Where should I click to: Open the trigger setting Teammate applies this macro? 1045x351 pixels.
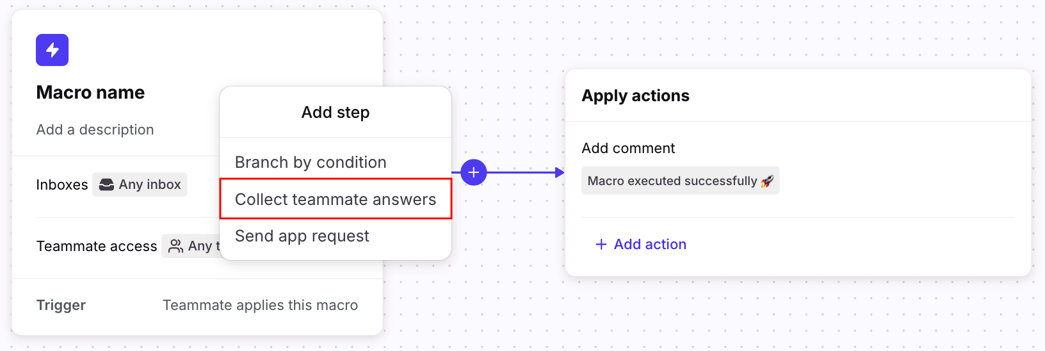click(260, 305)
